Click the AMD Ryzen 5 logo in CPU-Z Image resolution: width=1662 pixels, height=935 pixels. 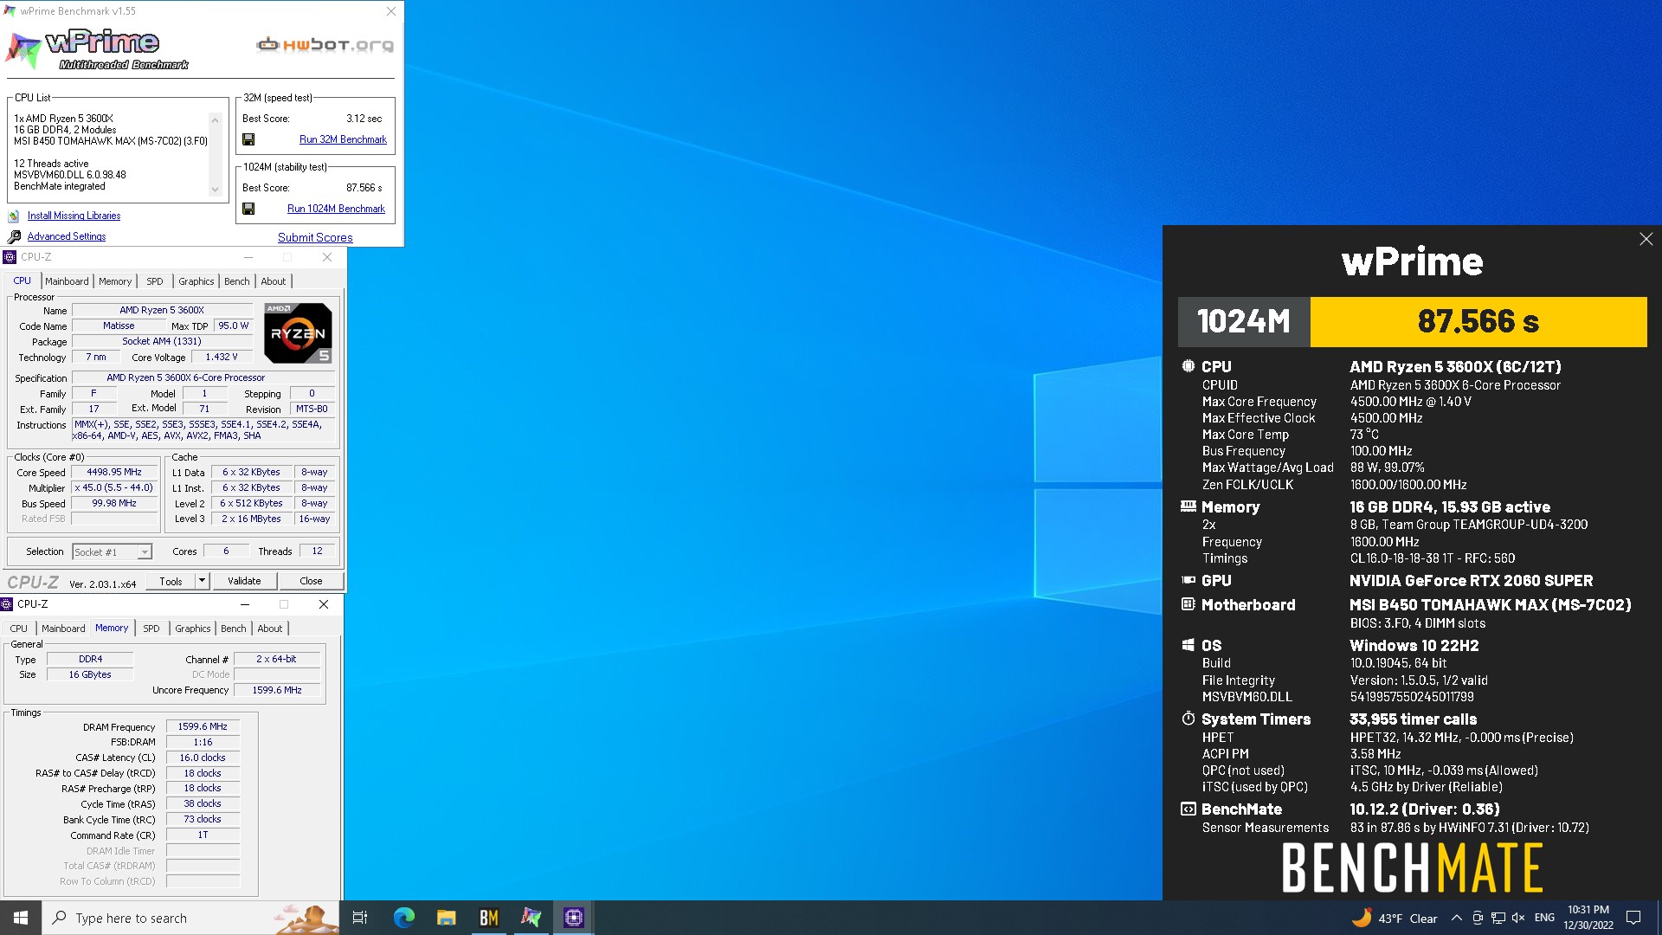pyautogui.click(x=298, y=333)
